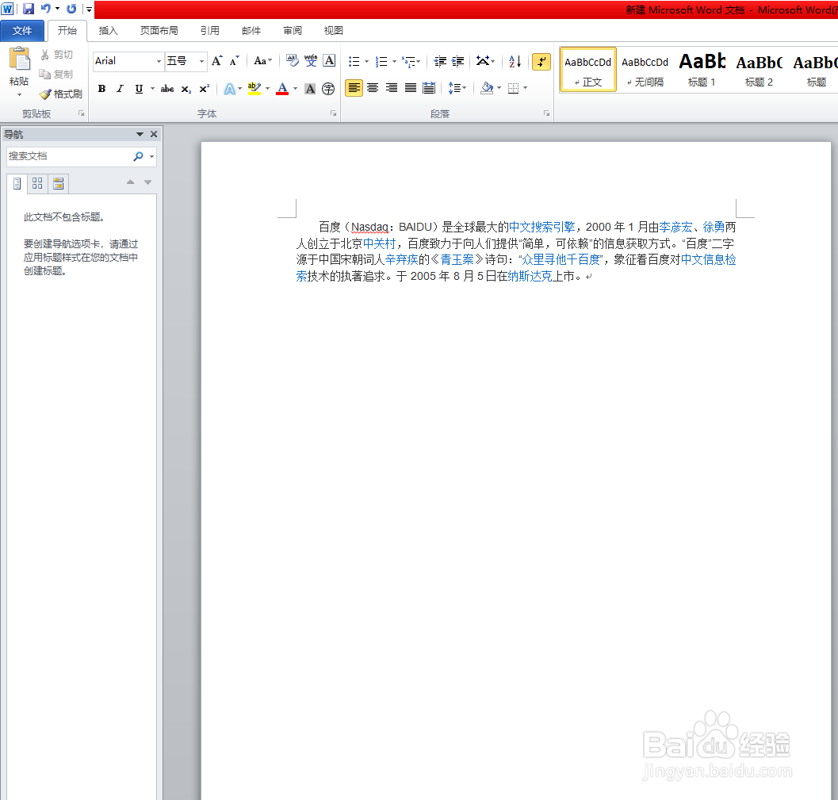The width and height of the screenshot is (838, 800).
Task: Click 搜索文档 search field
Action: (68, 156)
